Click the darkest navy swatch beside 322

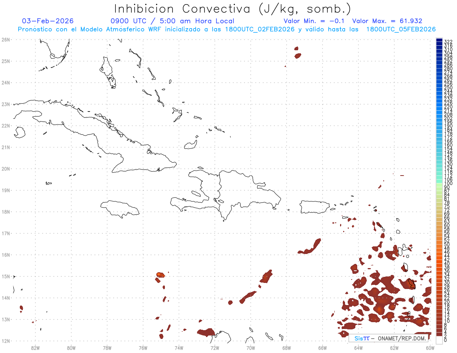(x=439, y=41)
